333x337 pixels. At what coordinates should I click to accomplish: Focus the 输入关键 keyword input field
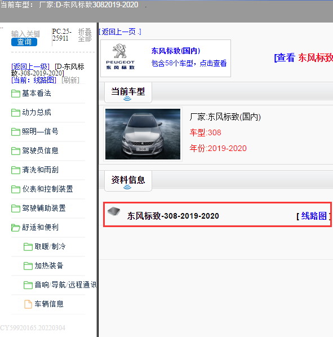(x=25, y=34)
